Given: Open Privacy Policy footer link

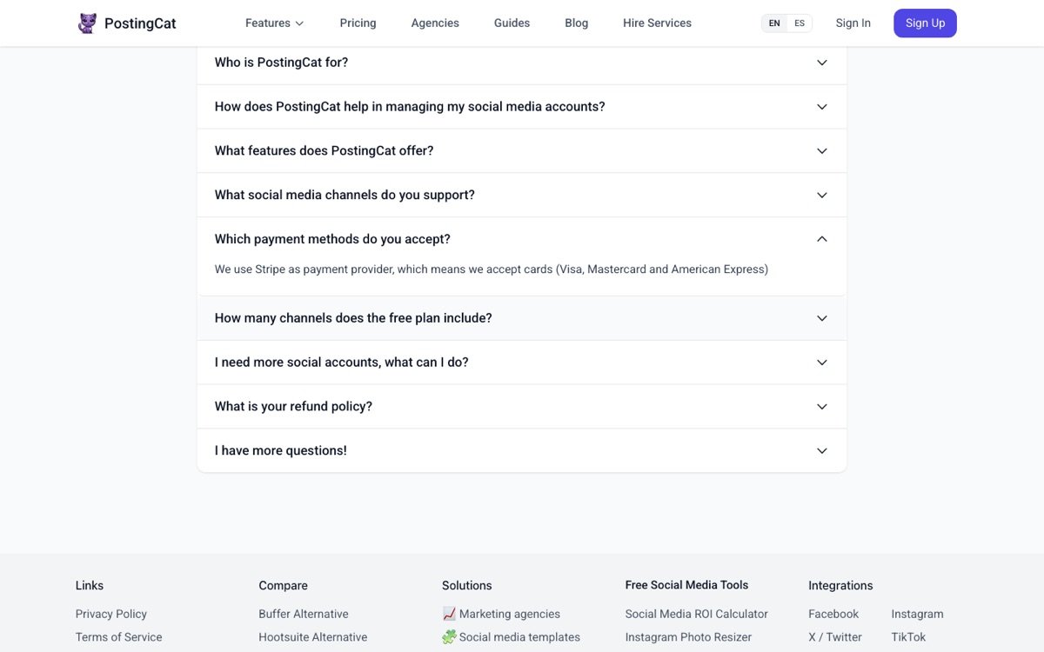Looking at the screenshot, I should pos(111,614).
